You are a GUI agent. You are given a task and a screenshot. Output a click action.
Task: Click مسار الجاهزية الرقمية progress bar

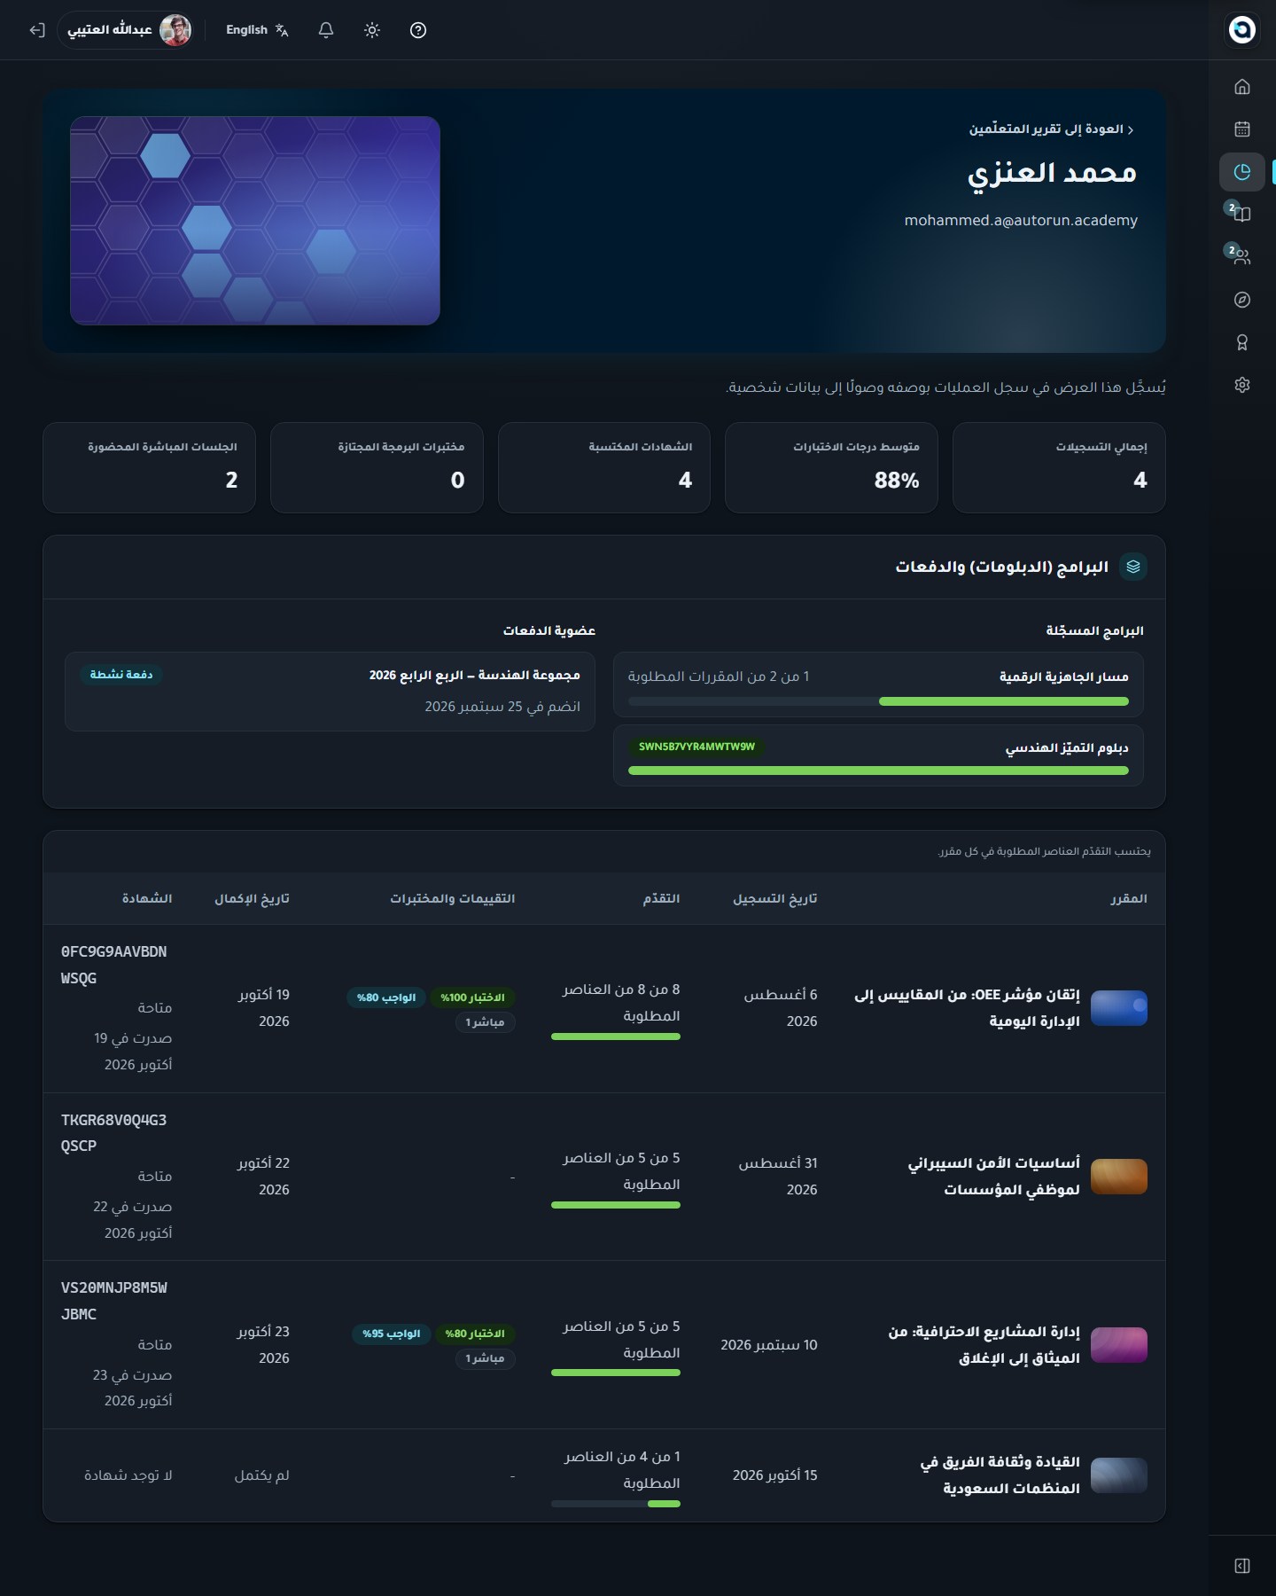878,701
